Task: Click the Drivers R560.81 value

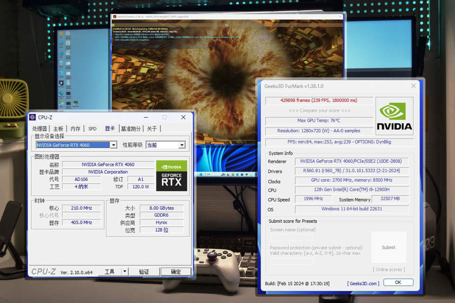Action: pos(352,171)
